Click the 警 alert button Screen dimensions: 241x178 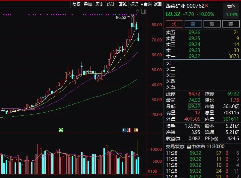(231, 24)
